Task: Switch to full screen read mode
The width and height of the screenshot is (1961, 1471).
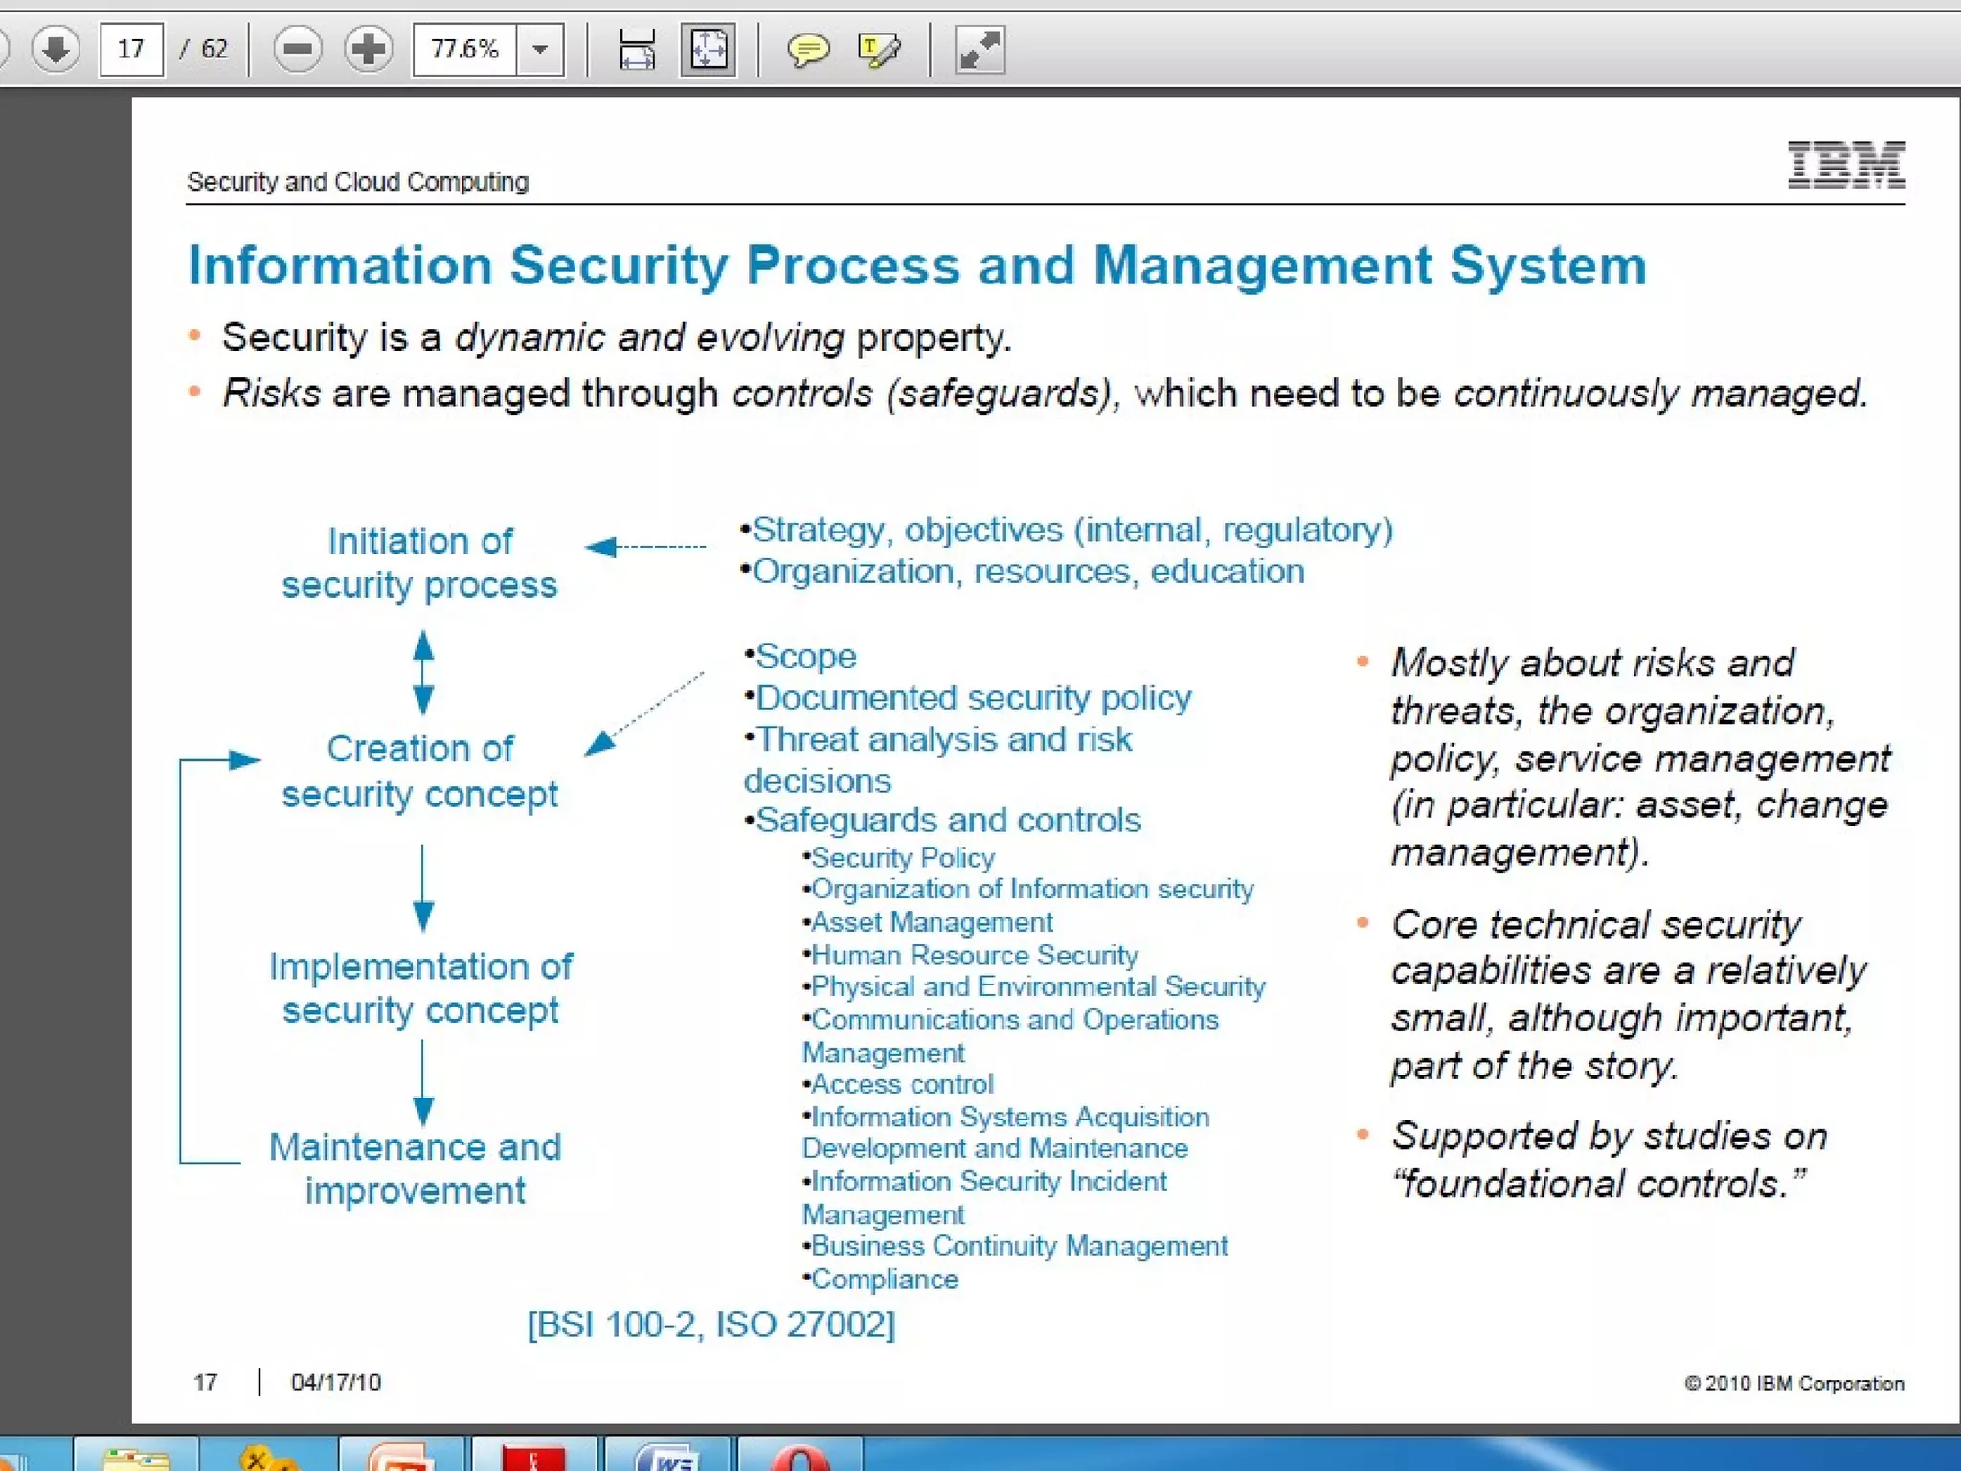Action: point(980,49)
